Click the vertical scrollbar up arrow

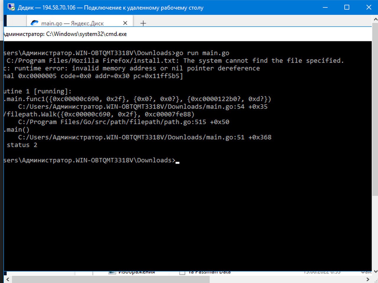point(375,19)
